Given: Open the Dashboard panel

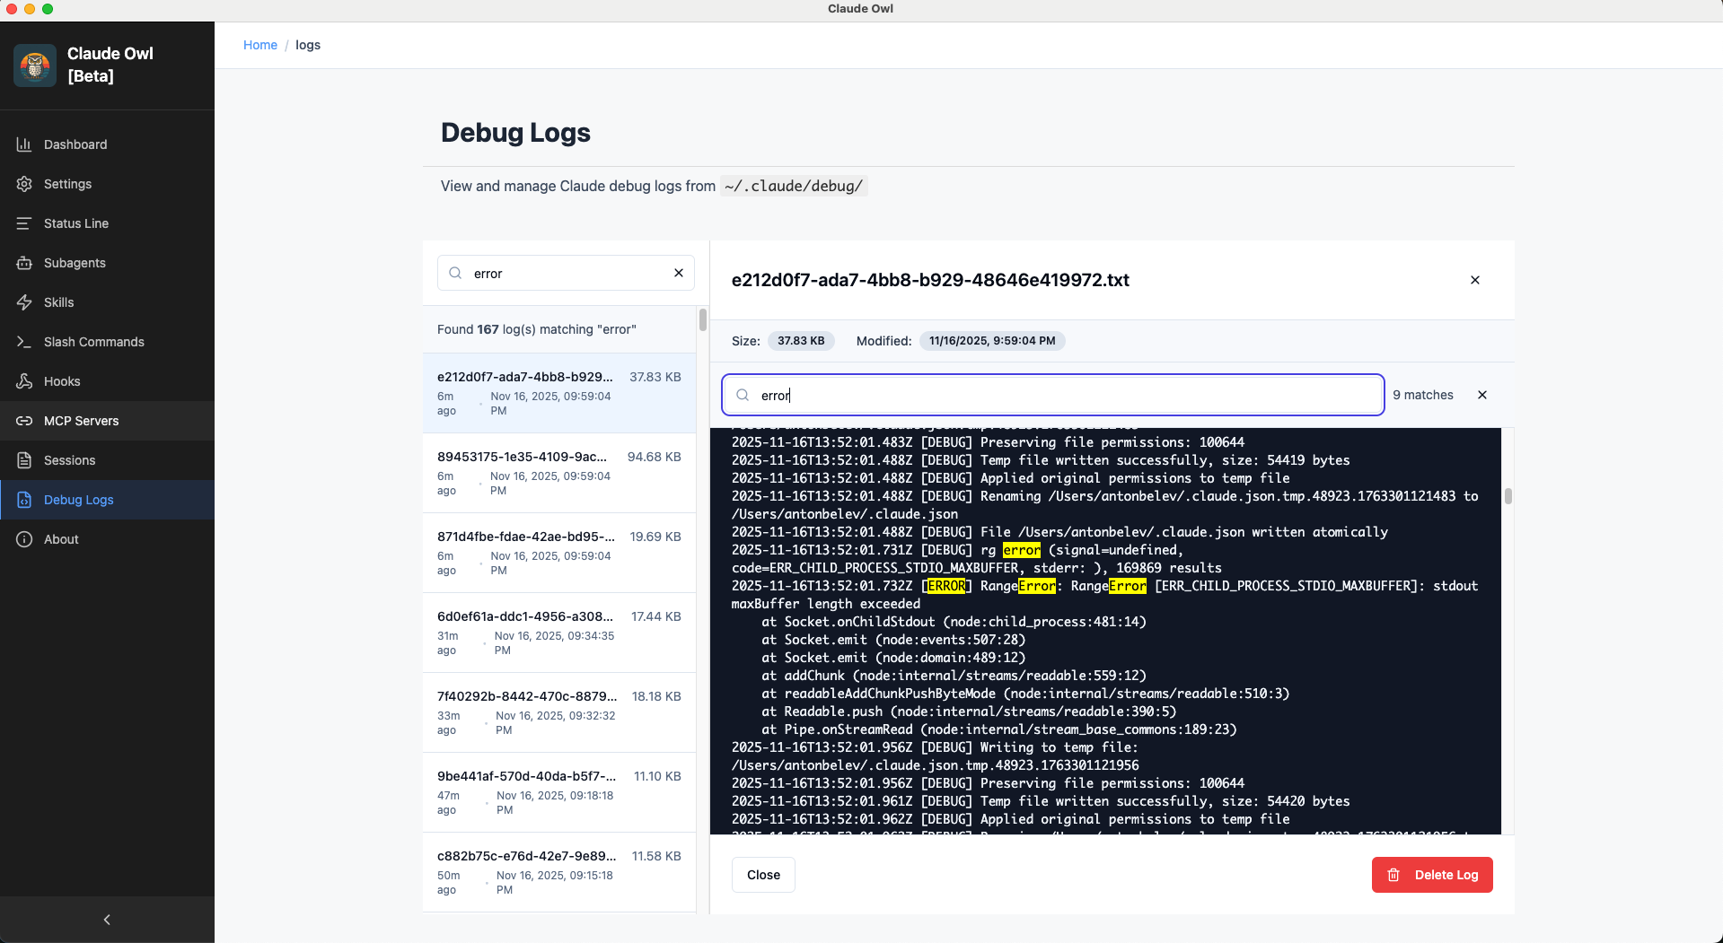Looking at the screenshot, I should point(75,144).
